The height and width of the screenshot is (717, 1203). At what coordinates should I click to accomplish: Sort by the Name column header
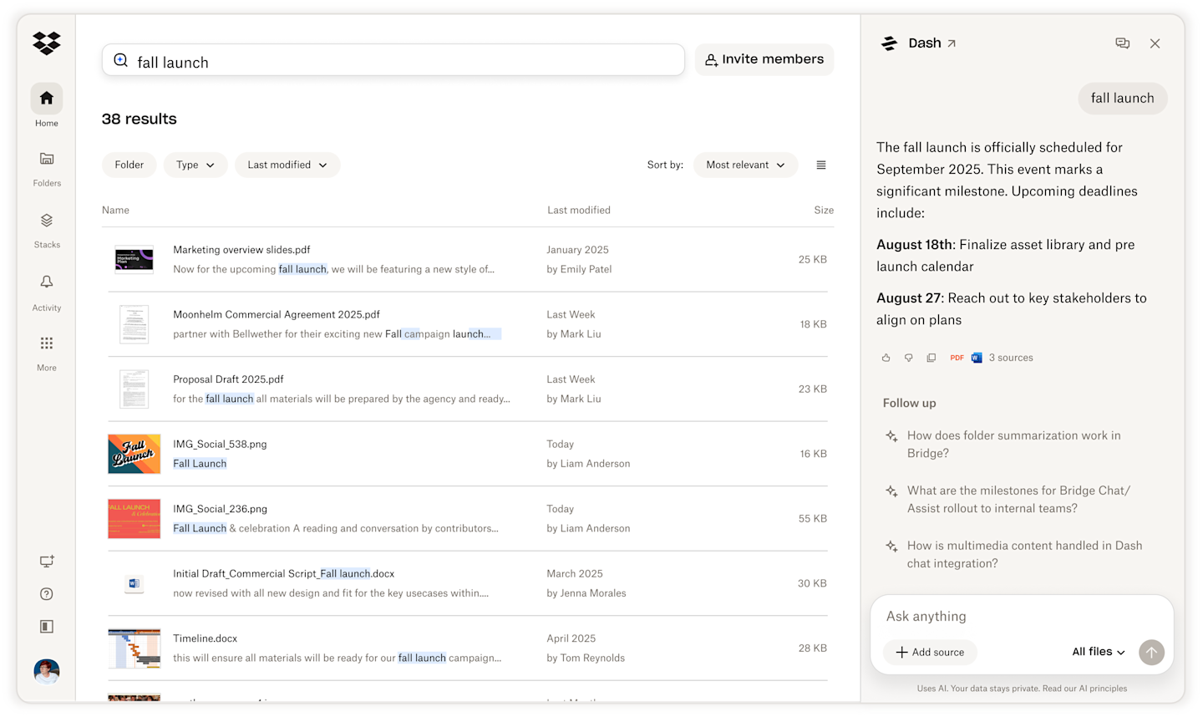(115, 211)
